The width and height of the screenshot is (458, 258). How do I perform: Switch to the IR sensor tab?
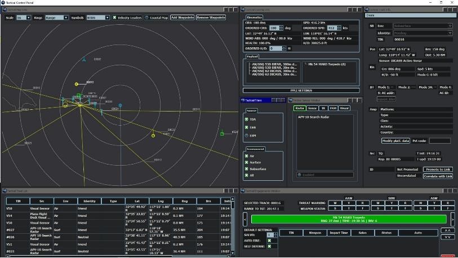coord(323,108)
